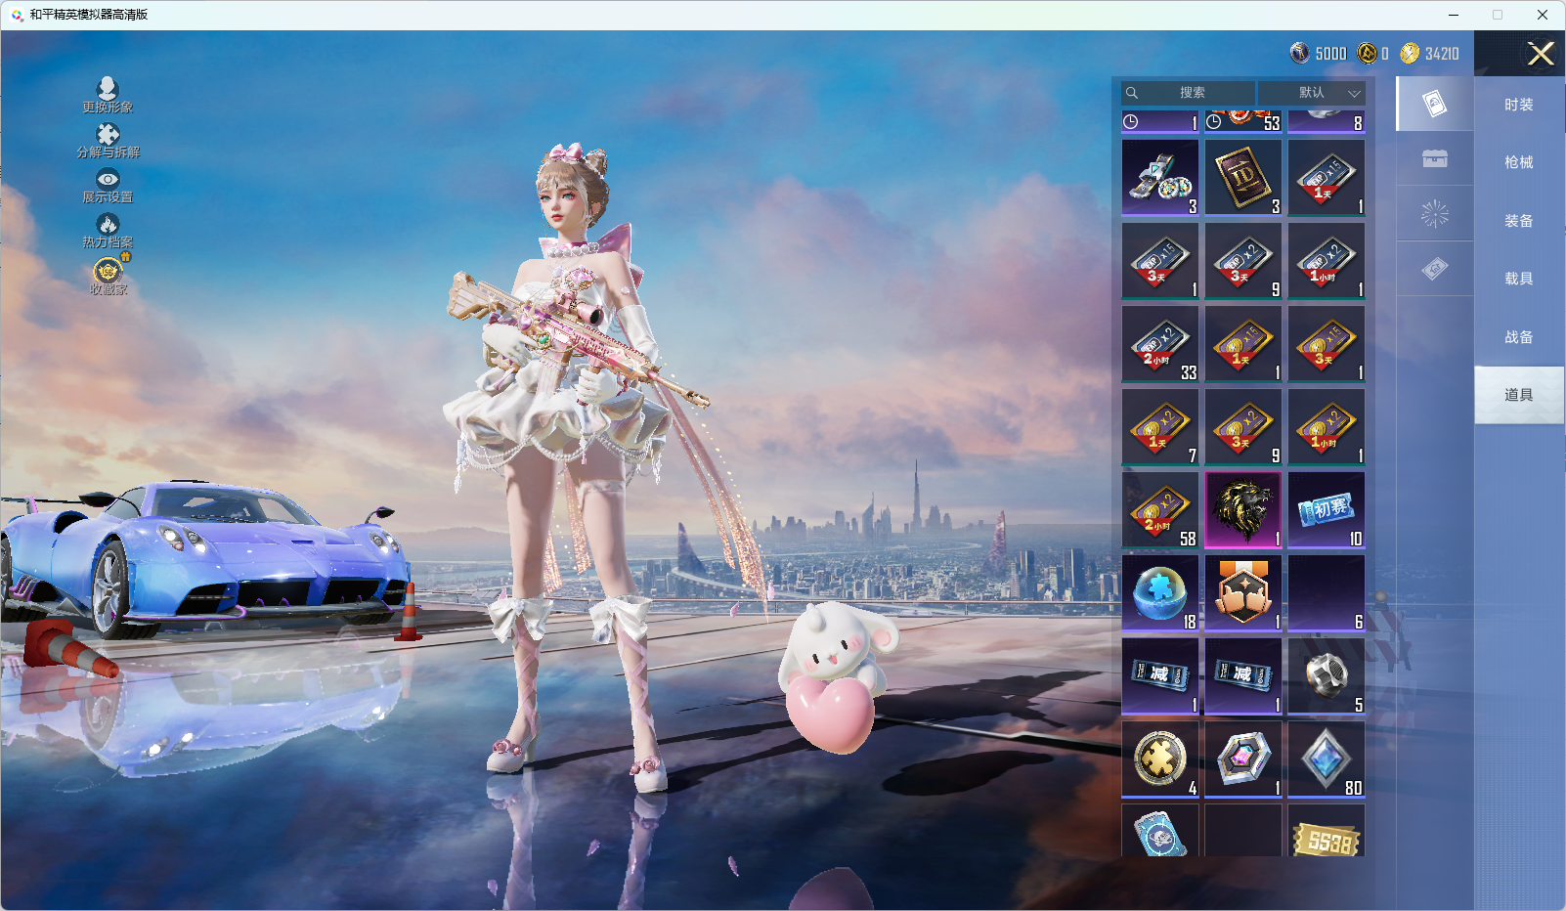Select the silver hex nut item
The width and height of the screenshot is (1566, 911).
coord(1327,676)
